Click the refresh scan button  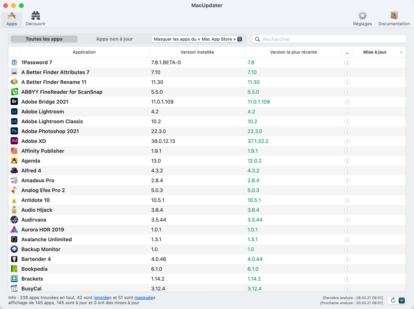393,300
